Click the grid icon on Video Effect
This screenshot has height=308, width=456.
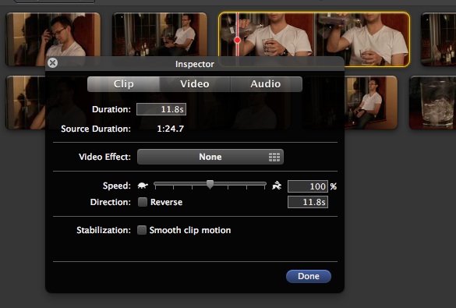click(x=274, y=157)
